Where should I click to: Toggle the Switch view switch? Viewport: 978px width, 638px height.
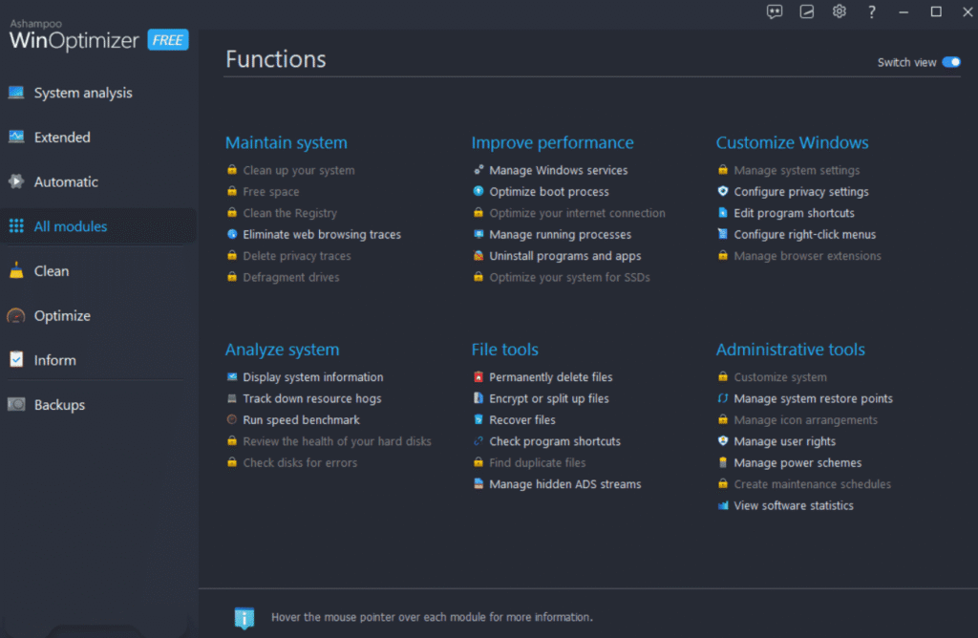[x=951, y=62]
